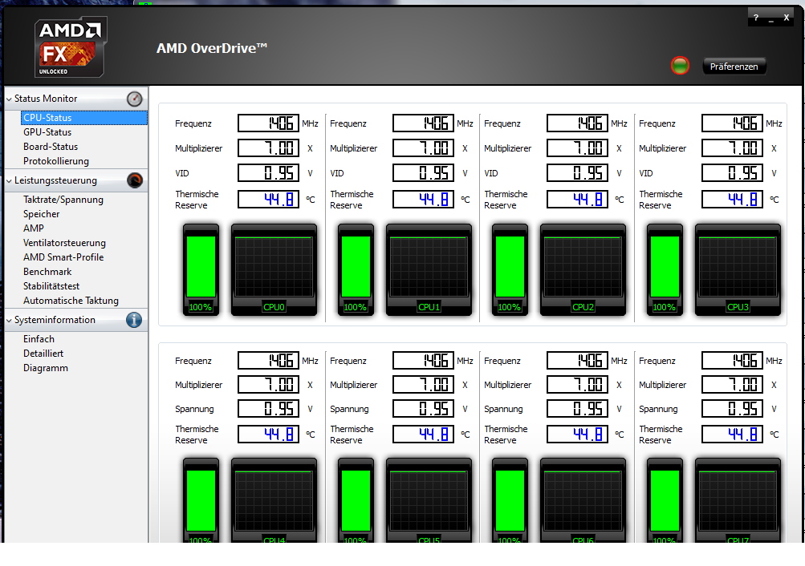The height and width of the screenshot is (566, 805).
Task: Open the AMP entry
Action: pyautogui.click(x=34, y=228)
